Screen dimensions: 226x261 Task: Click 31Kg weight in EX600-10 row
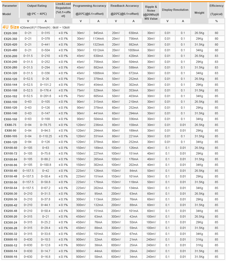pos(199,239)
